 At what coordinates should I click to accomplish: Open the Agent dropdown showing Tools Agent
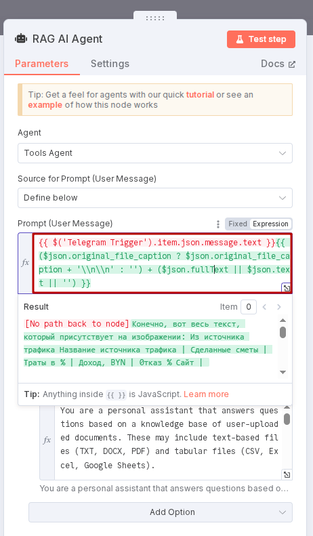click(x=155, y=153)
